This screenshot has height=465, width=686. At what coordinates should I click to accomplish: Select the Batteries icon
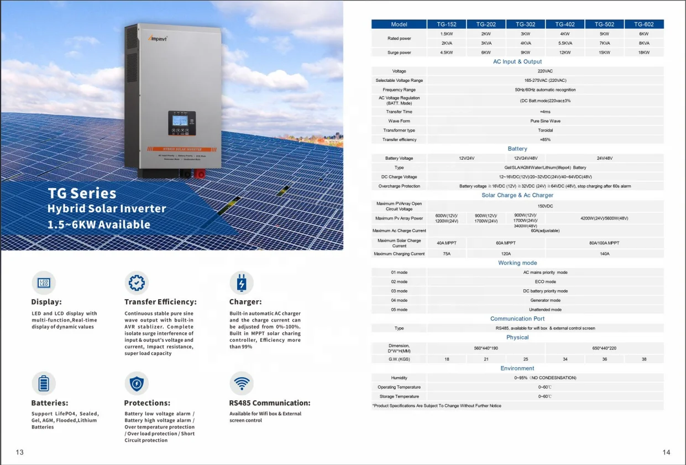point(44,382)
